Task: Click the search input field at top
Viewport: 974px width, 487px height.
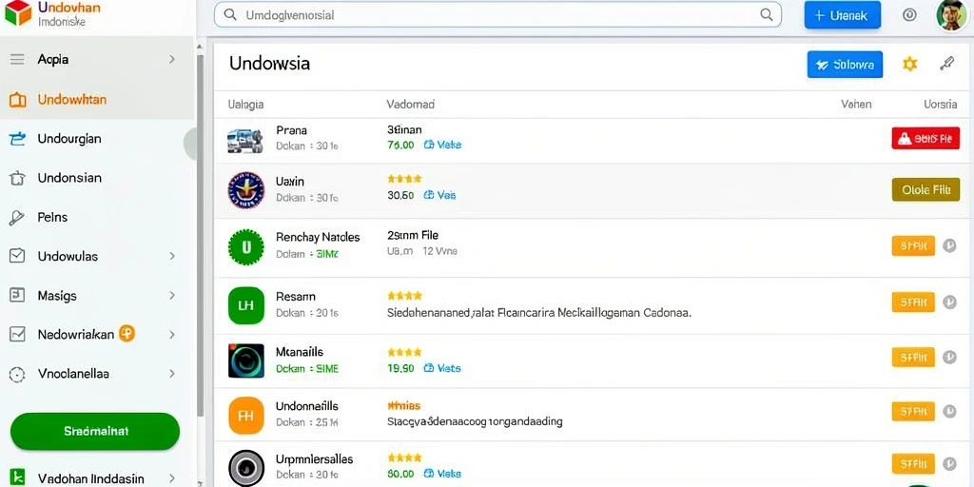Action: (497, 15)
